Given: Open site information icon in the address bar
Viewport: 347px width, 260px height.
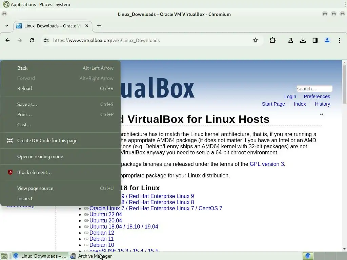Looking at the screenshot, I should click(x=46, y=40).
